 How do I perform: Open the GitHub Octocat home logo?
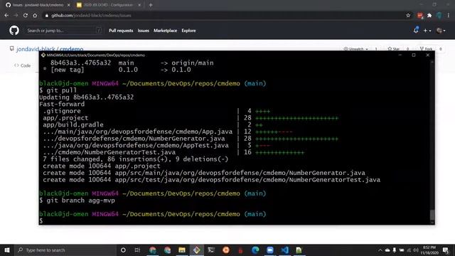point(14,30)
